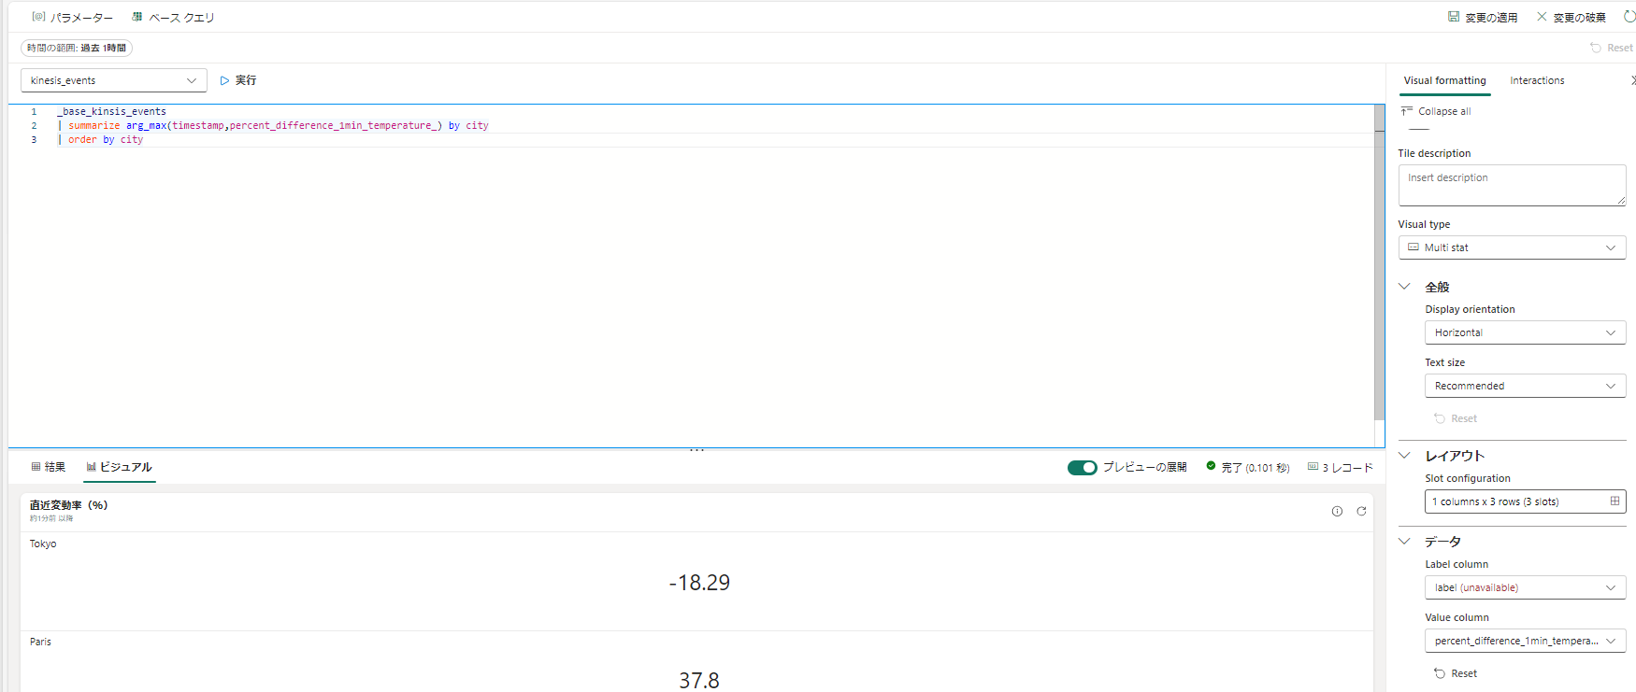Open ベース クエリ base queries
Image resolution: width=1636 pixels, height=692 pixels.
coord(173,18)
